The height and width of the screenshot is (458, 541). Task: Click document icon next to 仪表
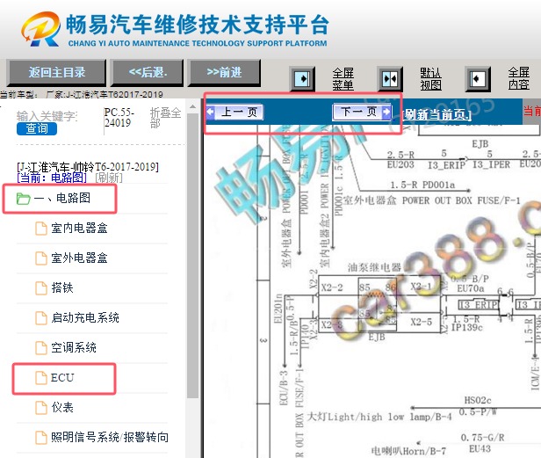pos(41,408)
